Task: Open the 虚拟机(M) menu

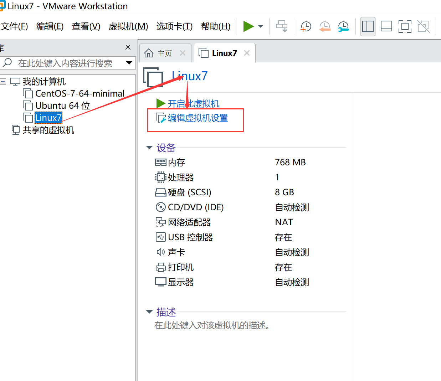Action: [128, 26]
